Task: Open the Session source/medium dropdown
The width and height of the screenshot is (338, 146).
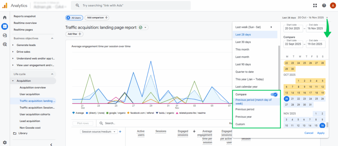Action: (x=99, y=132)
